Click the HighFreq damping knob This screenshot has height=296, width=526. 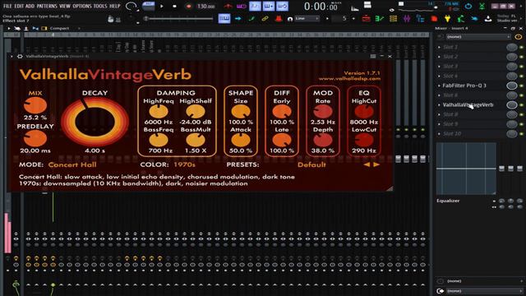click(159, 112)
